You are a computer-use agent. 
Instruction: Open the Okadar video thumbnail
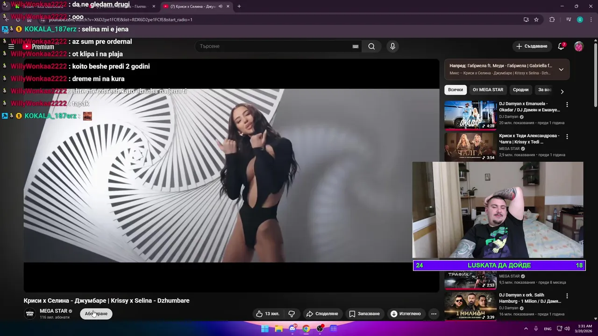(470, 115)
